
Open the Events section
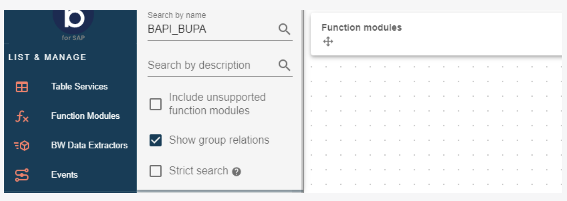click(64, 175)
